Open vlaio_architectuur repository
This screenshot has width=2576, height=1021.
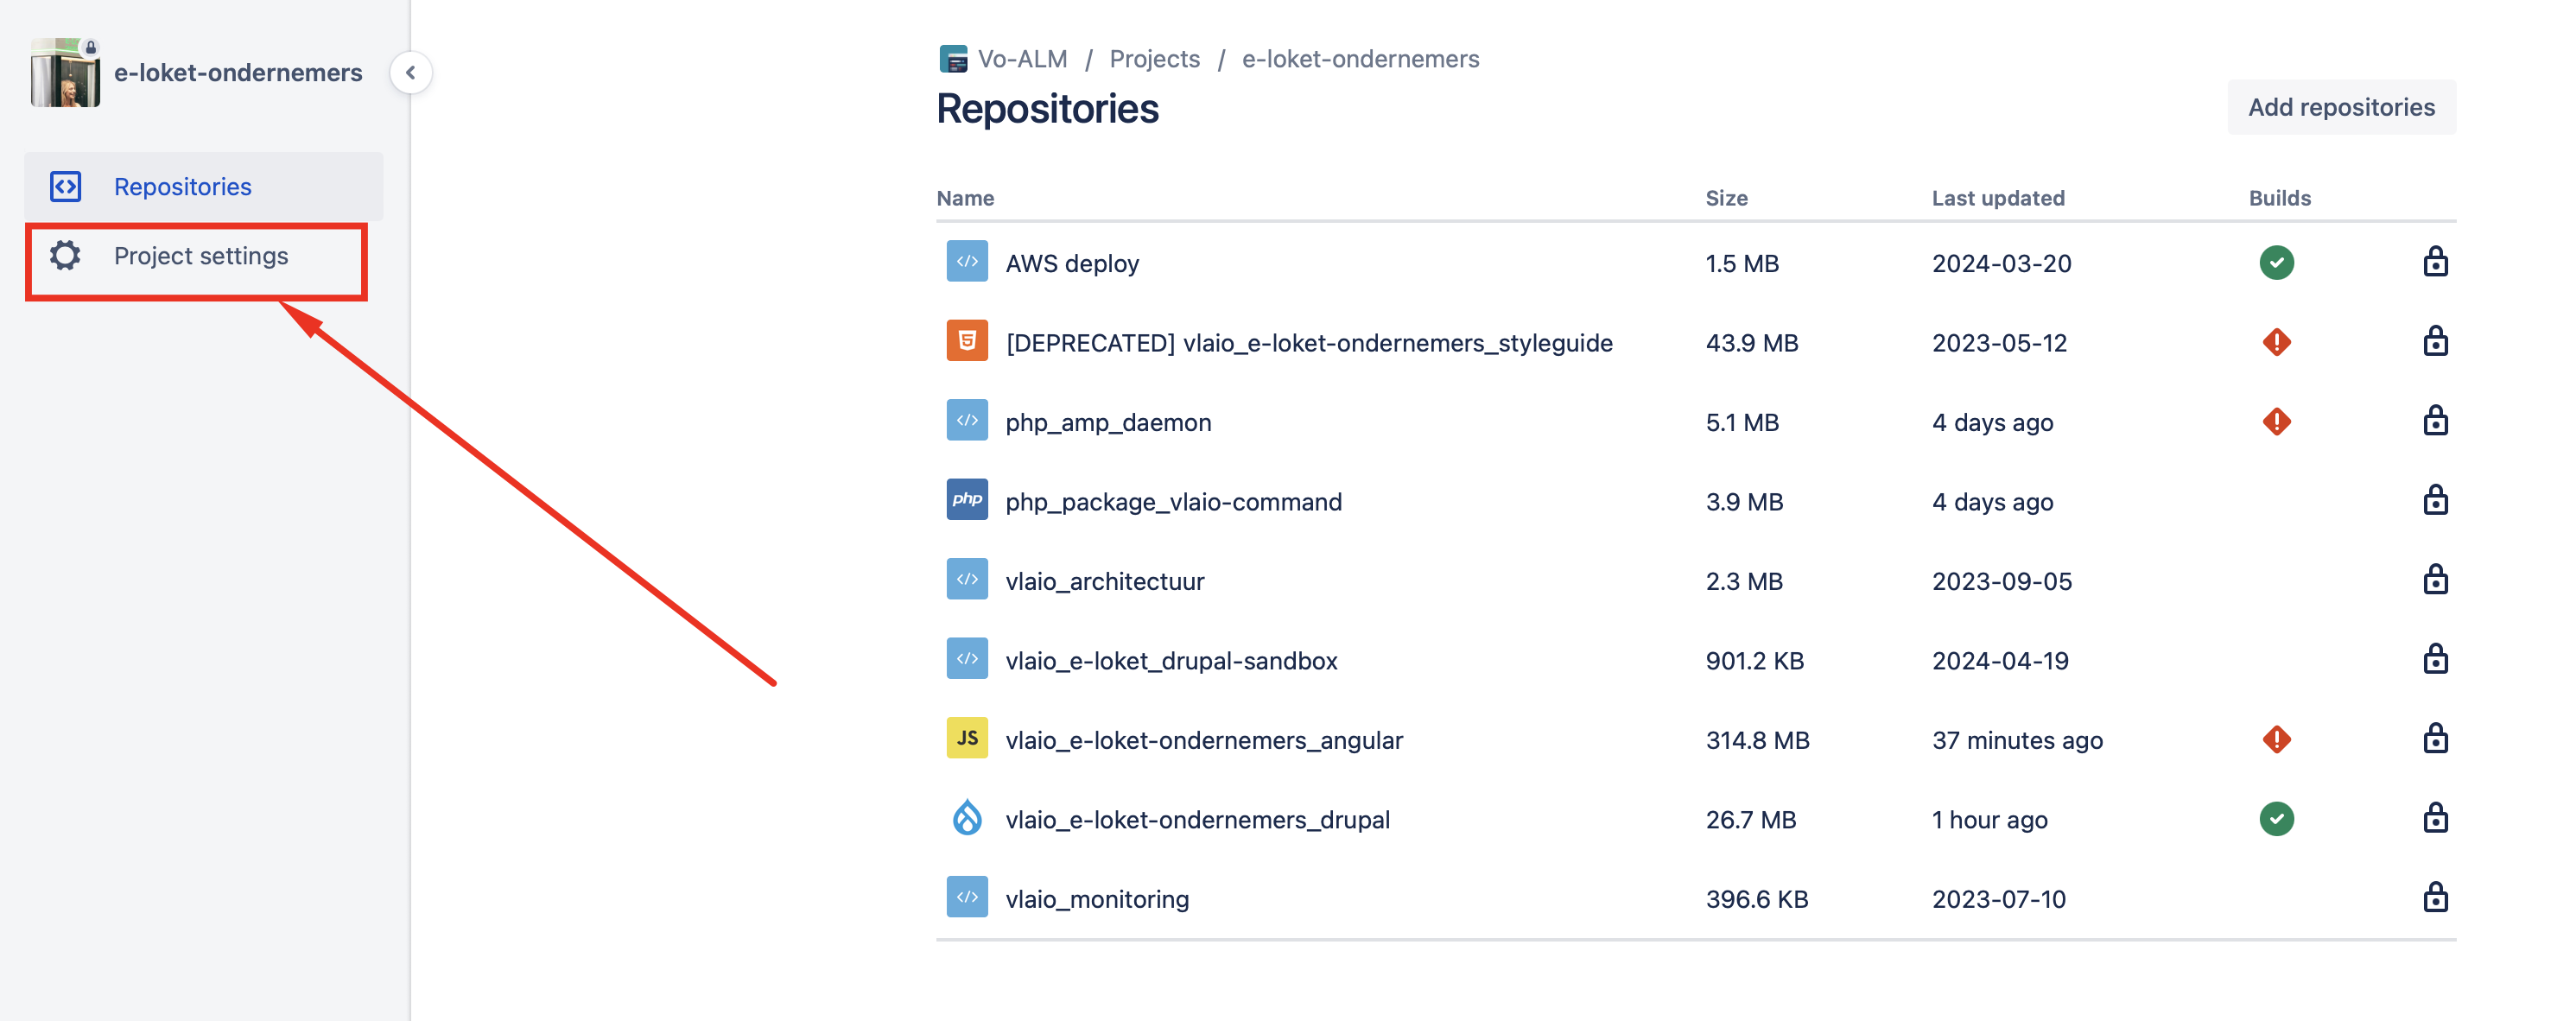tap(1104, 581)
